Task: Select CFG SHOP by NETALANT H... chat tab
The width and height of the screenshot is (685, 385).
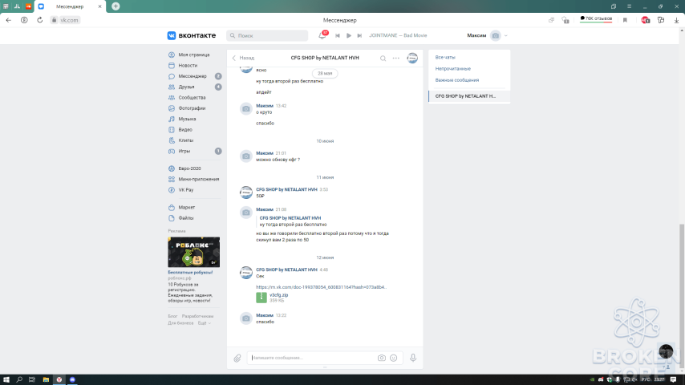Action: tap(469, 96)
